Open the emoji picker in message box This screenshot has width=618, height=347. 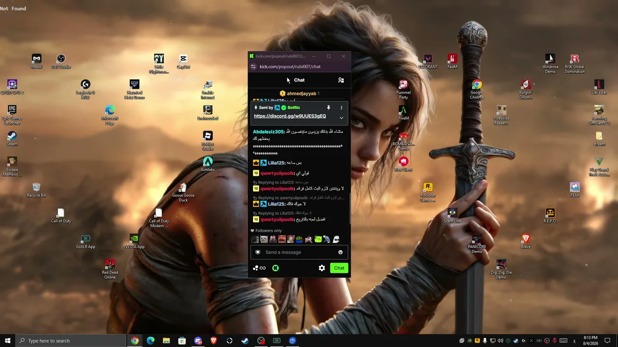pyautogui.click(x=340, y=252)
